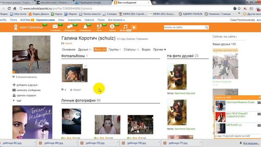Open the Все проекты dropdown
The image size is (261, 147).
[116, 20]
